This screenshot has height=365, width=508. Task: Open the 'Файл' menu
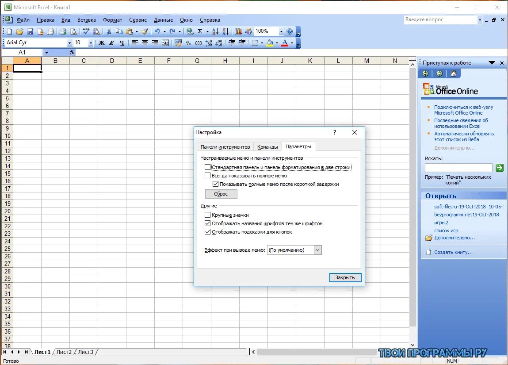pyautogui.click(x=23, y=20)
